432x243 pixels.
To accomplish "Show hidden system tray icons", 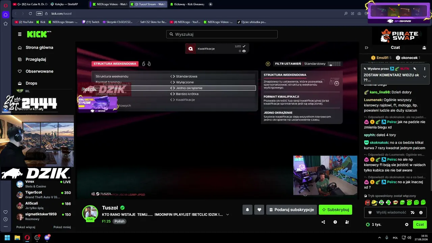I will pos(379,238).
